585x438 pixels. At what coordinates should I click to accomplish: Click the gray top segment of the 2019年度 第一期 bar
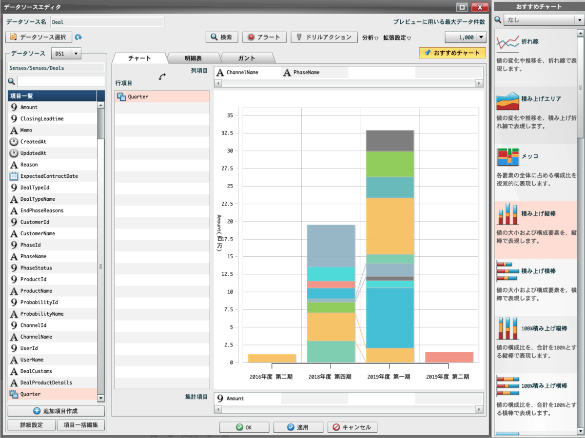(390, 140)
